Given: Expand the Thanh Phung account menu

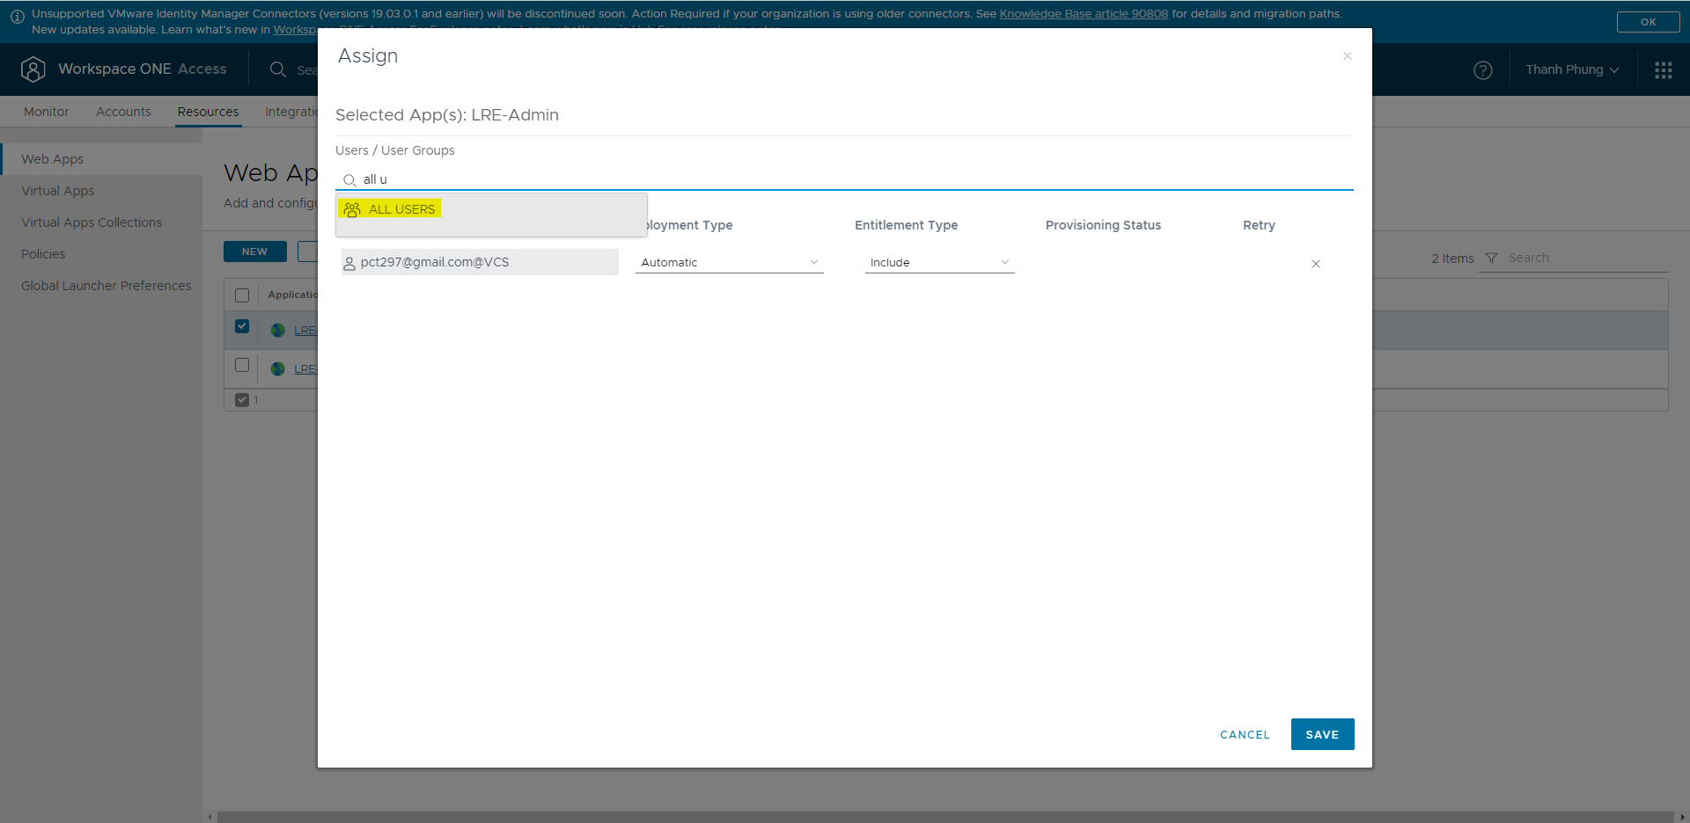Looking at the screenshot, I should pyautogui.click(x=1572, y=69).
